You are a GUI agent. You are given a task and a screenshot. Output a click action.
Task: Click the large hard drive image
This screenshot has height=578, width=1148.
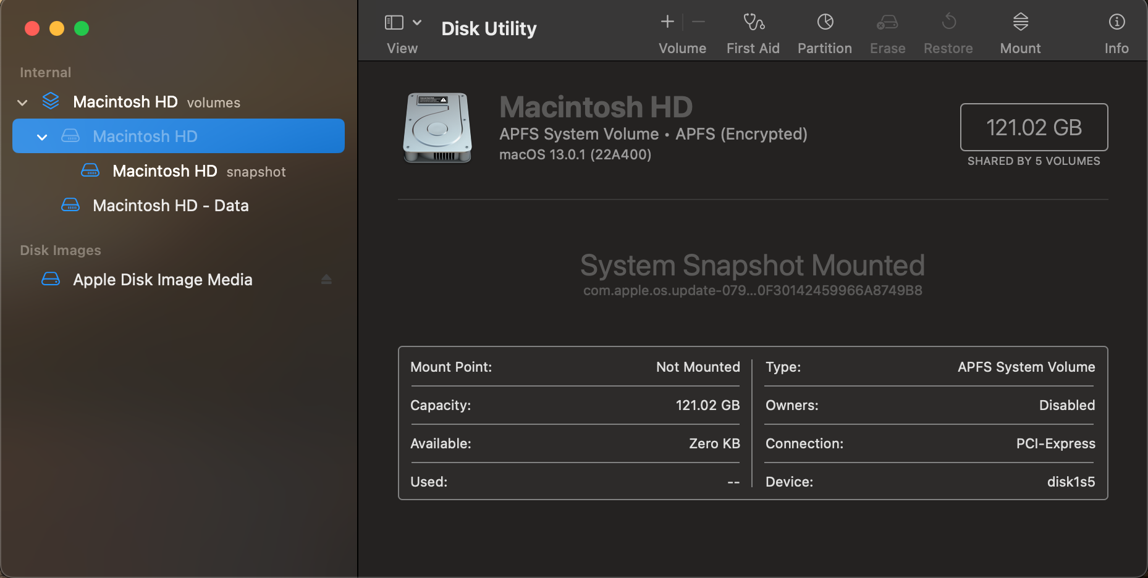click(x=437, y=128)
